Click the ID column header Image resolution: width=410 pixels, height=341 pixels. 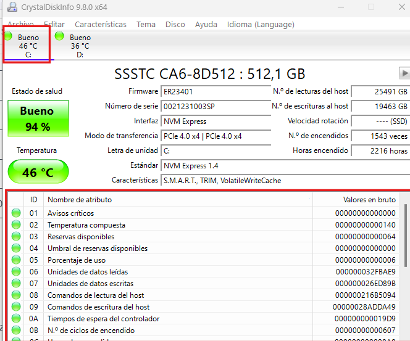coord(34,200)
